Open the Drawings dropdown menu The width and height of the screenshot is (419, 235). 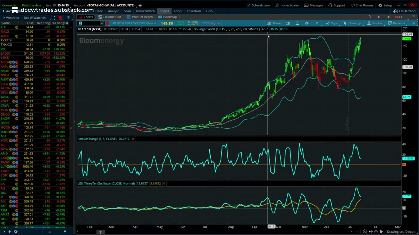[352, 23]
